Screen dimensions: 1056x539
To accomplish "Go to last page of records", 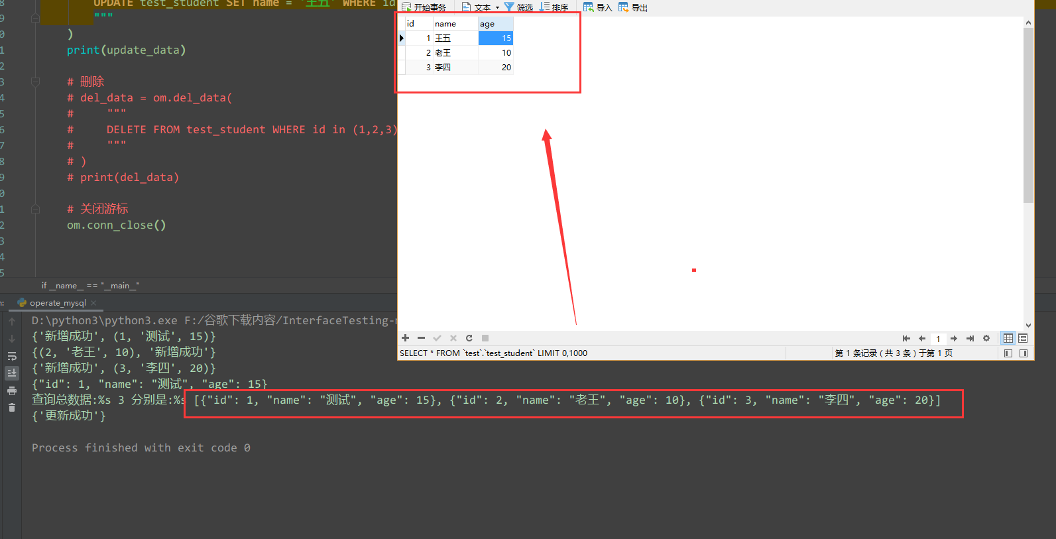I will [x=970, y=339].
